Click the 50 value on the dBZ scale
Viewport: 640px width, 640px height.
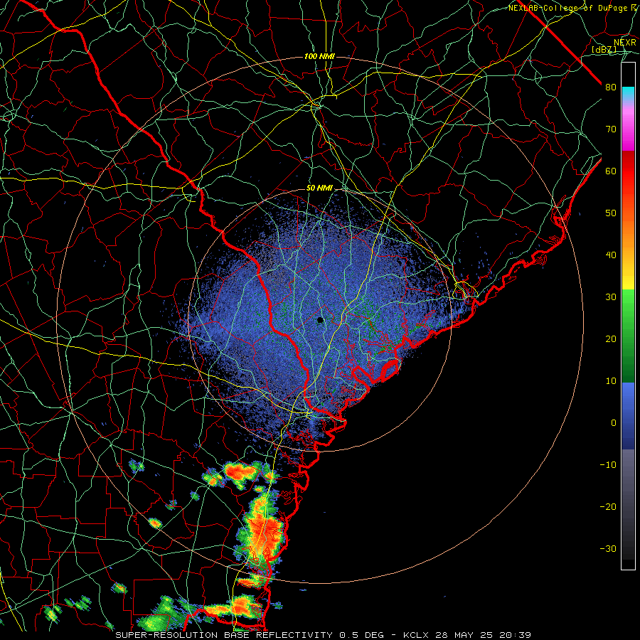pyautogui.click(x=611, y=213)
